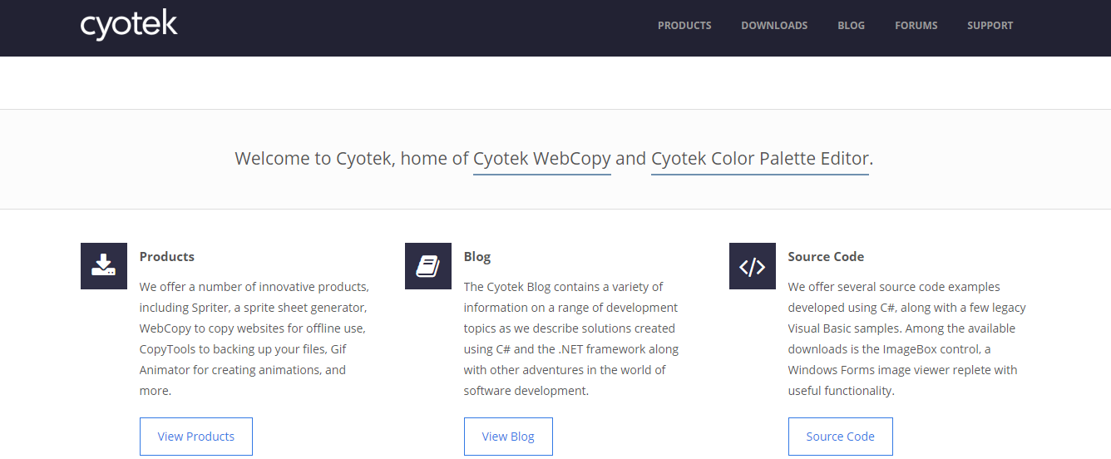The width and height of the screenshot is (1111, 459).
Task: Click the code brackets icon beside Source Code
Action: coord(753,266)
